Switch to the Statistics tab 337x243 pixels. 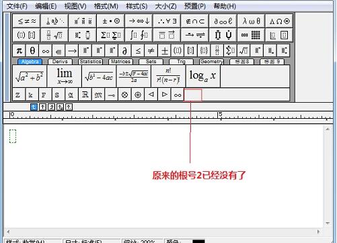tap(90, 62)
